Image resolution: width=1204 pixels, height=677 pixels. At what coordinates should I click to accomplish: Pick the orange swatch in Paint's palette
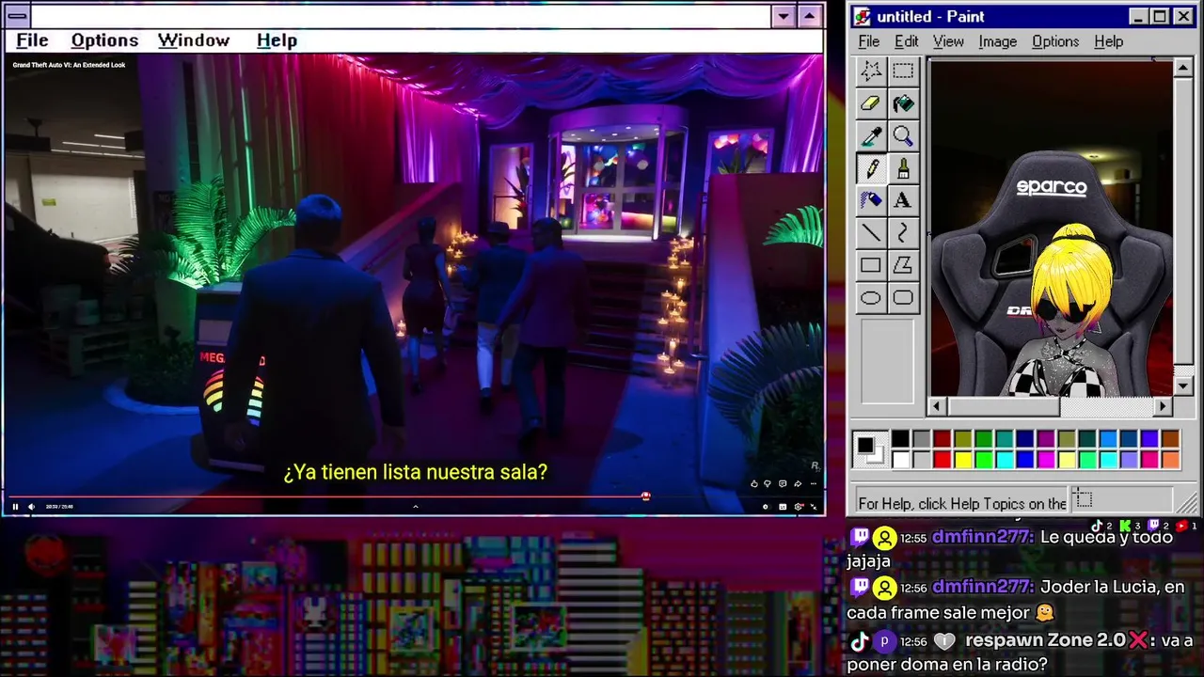tap(1170, 460)
